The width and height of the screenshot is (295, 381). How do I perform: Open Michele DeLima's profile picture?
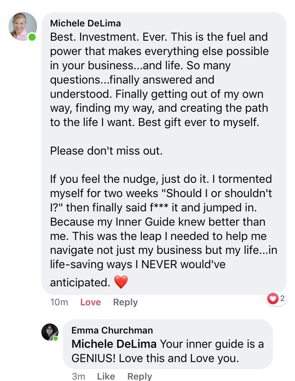(23, 26)
